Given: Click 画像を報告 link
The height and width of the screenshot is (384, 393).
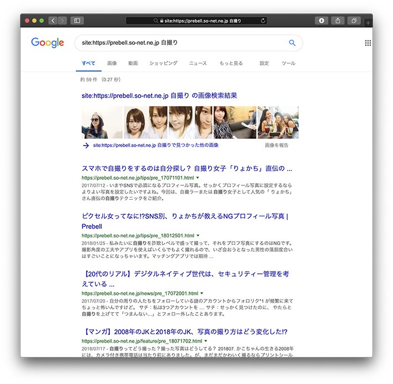Looking at the screenshot, I should 276,145.
